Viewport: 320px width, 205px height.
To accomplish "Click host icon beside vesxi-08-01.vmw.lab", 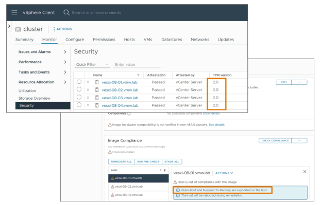I will (97, 82).
